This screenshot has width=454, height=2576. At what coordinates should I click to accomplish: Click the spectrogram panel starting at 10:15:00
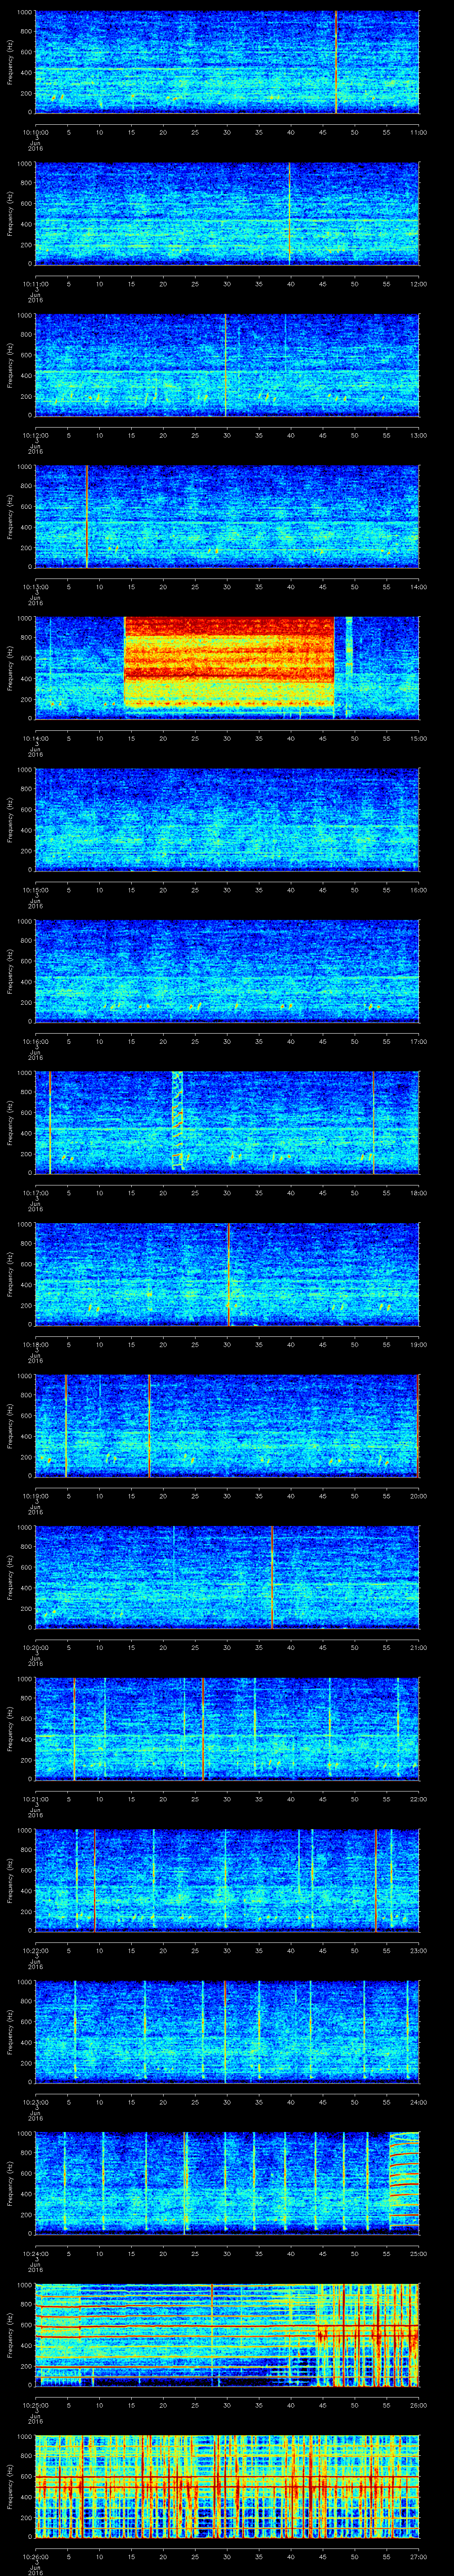click(x=227, y=819)
